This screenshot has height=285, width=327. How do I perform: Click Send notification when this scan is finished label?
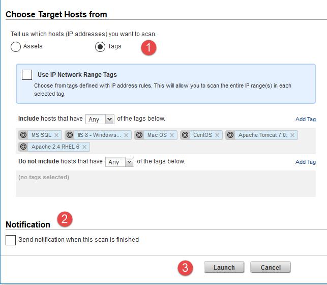79,240
